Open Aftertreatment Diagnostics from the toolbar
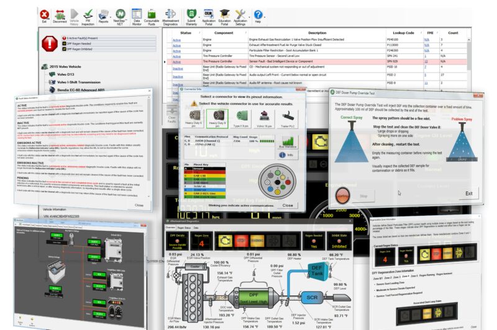The width and height of the screenshot is (497, 330). 170,17
